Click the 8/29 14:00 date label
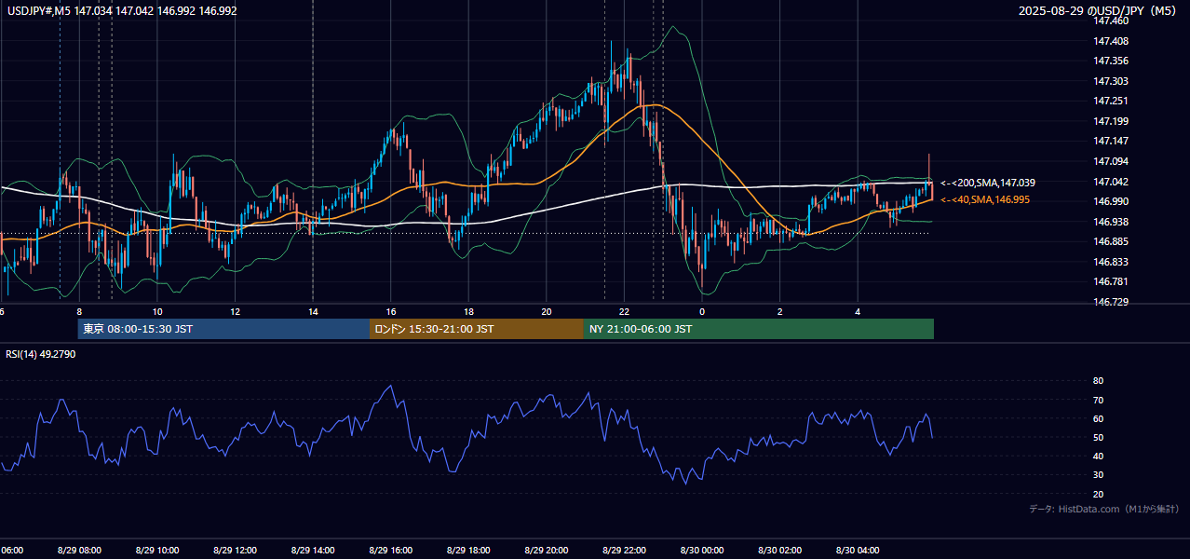The width and height of the screenshot is (1190, 559). [313, 550]
